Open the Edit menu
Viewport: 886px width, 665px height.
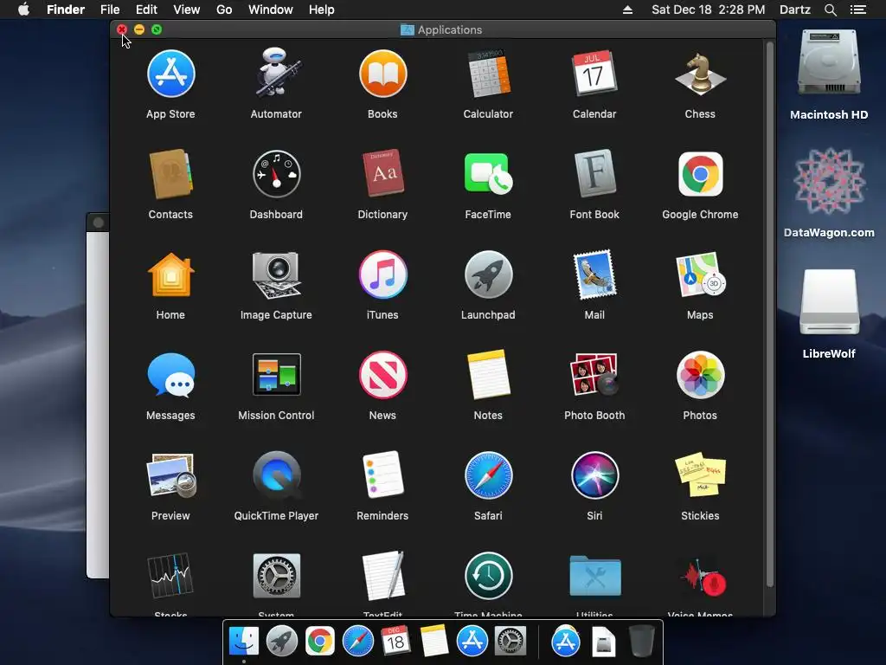tap(146, 10)
